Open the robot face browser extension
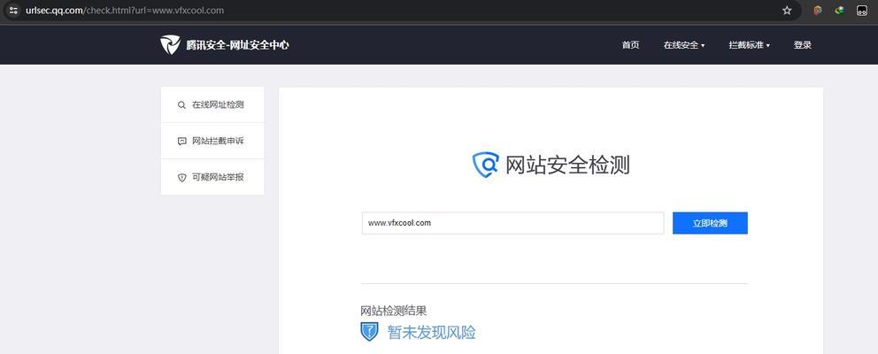This screenshot has height=354, width=878. click(x=862, y=10)
